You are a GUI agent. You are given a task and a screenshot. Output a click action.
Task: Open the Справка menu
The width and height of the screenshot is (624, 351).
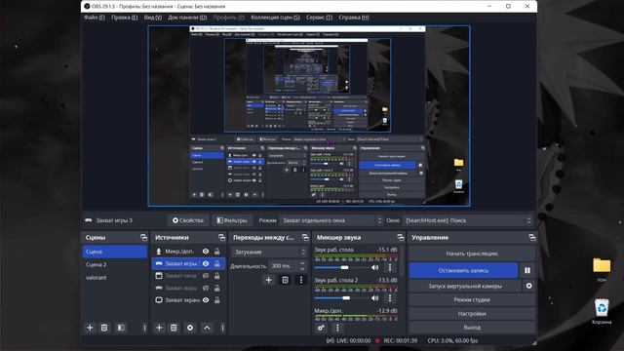click(x=354, y=18)
